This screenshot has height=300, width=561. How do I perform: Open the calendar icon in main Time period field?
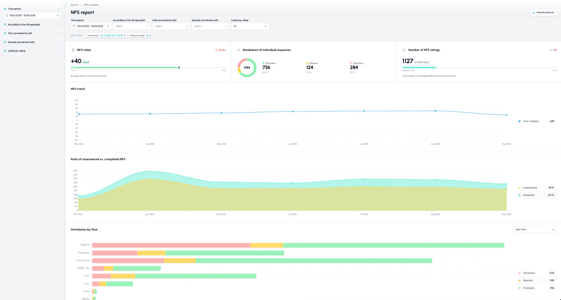[74, 26]
